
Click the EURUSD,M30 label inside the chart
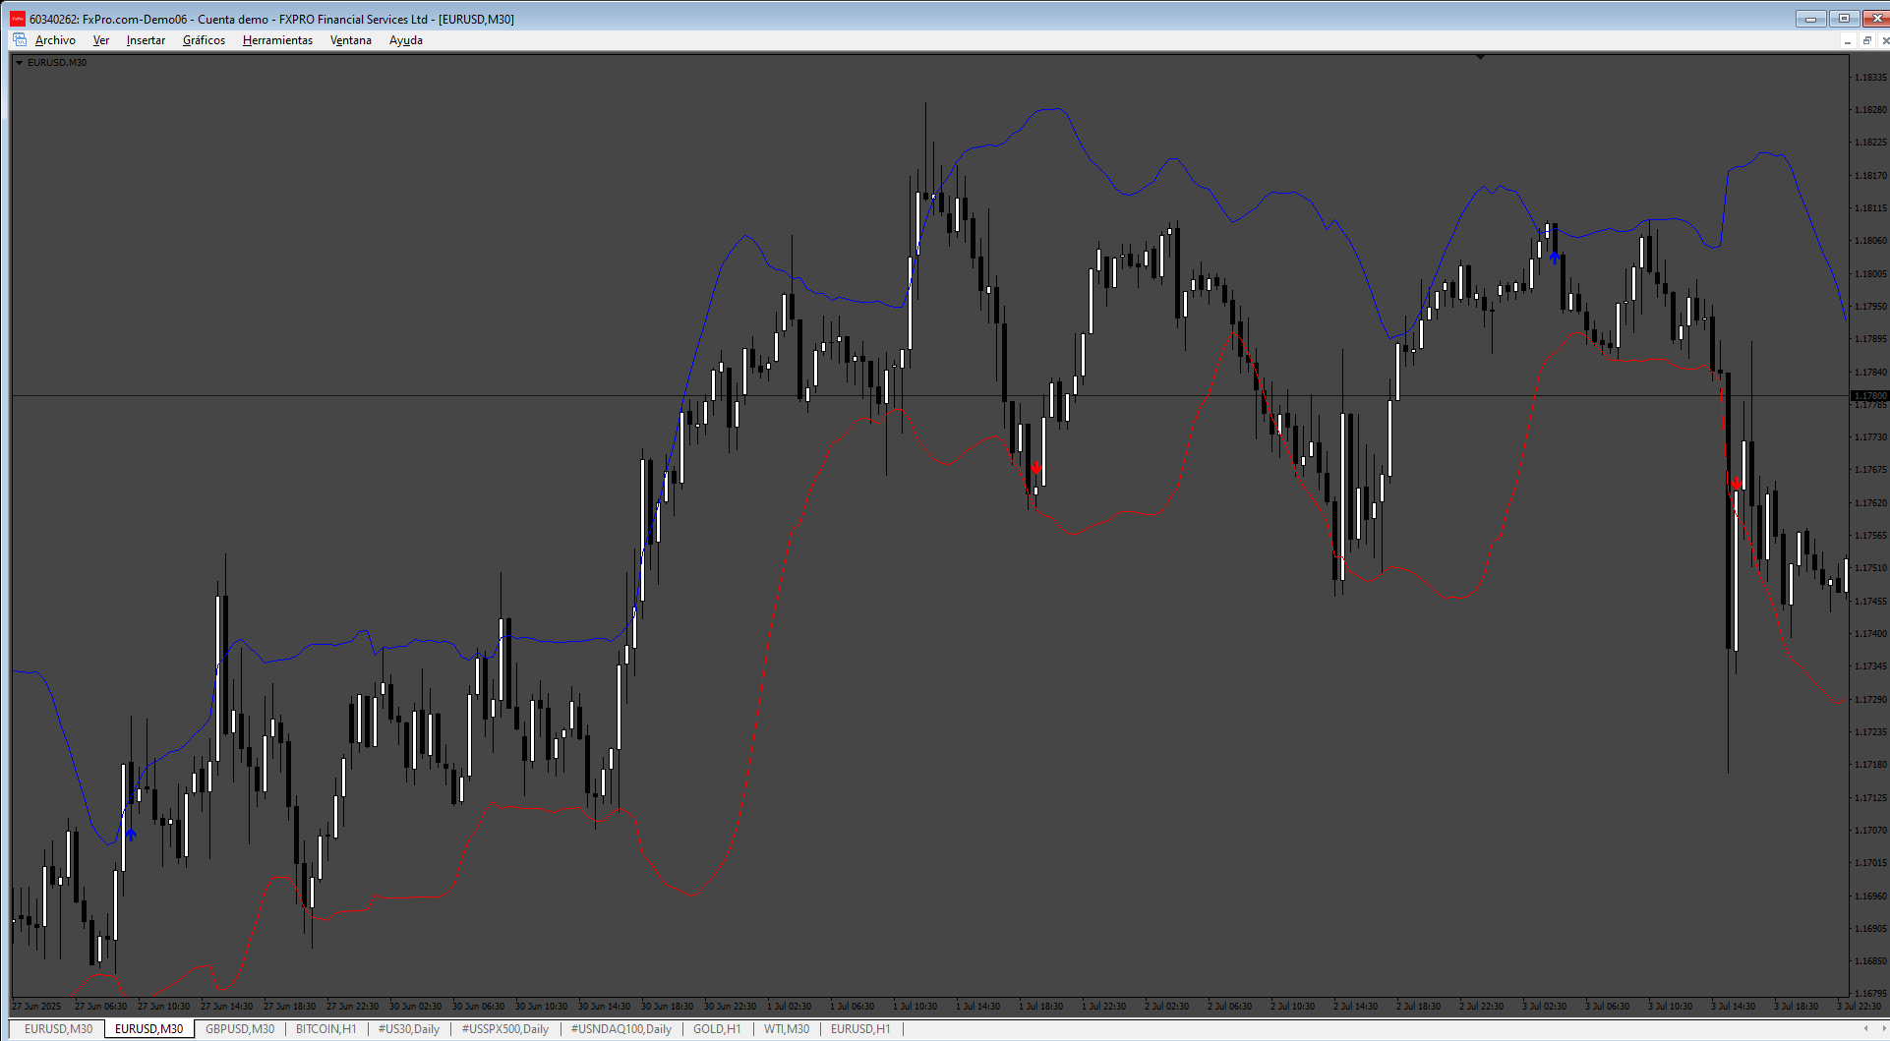[57, 62]
